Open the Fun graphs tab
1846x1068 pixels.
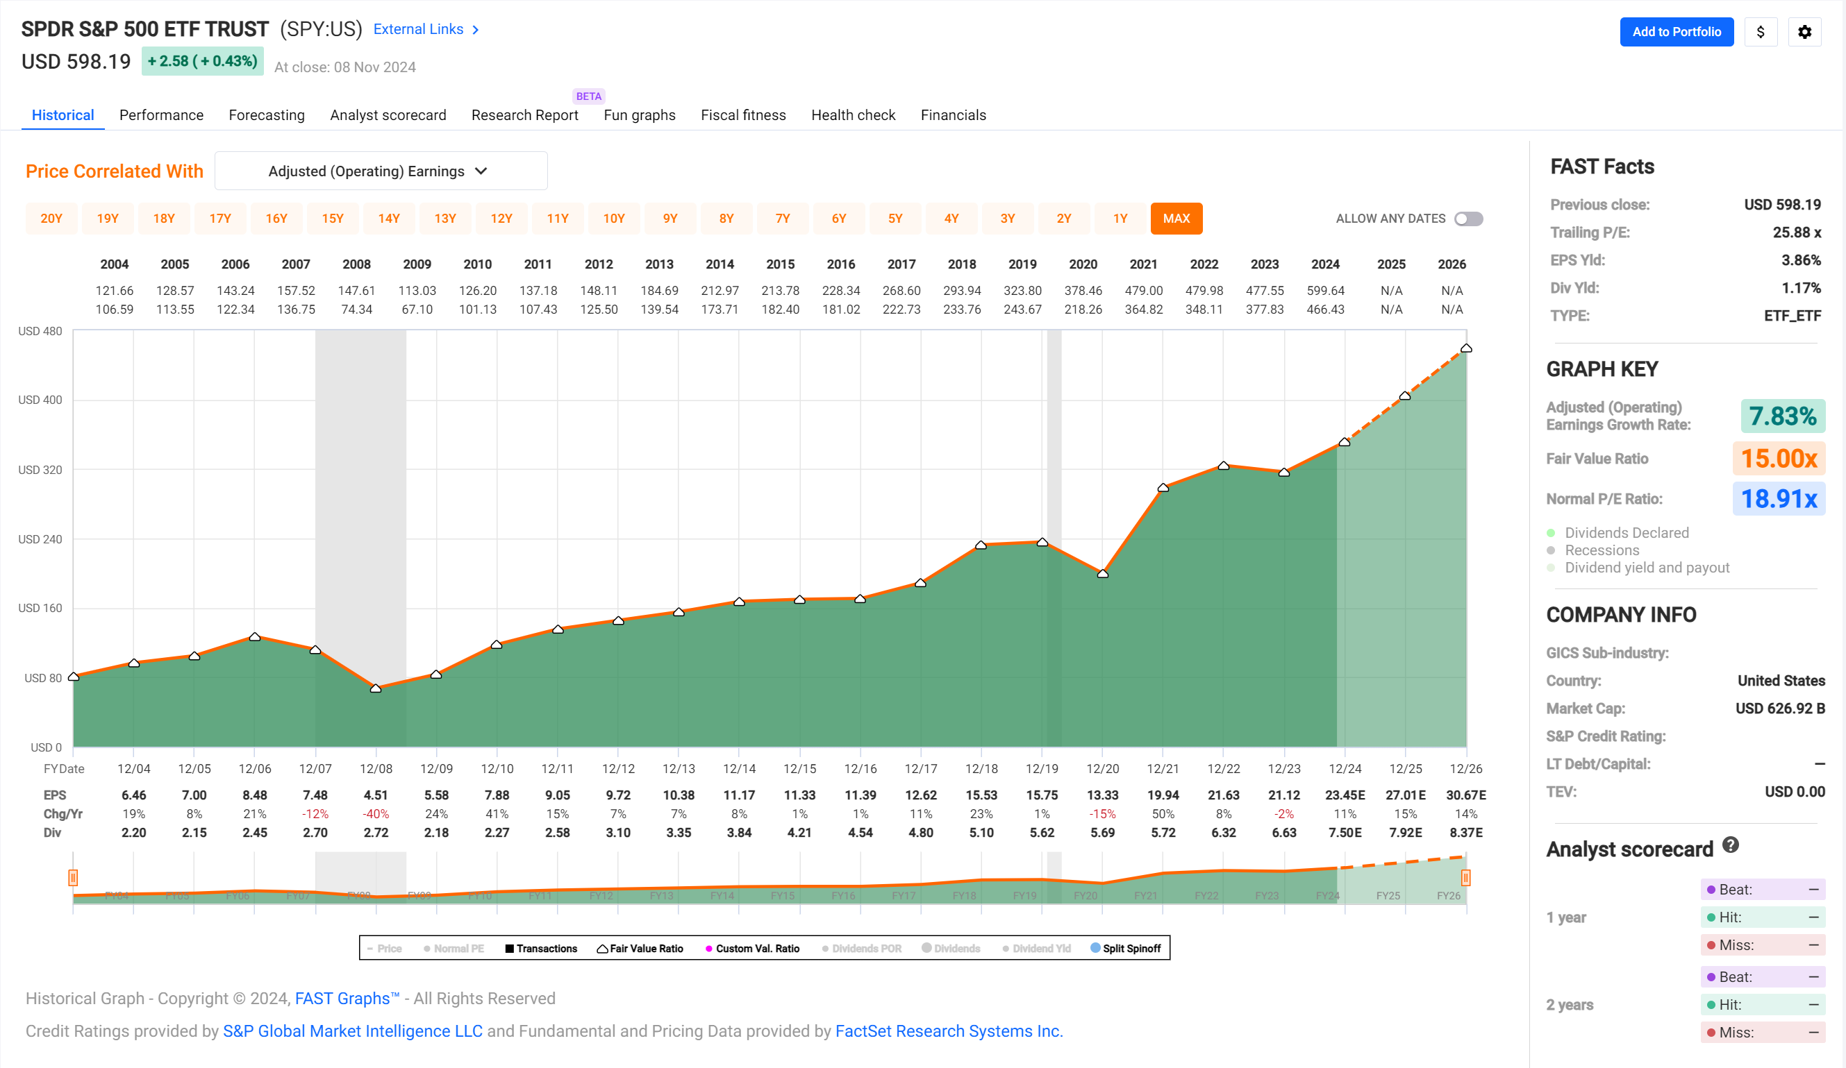[x=640, y=116]
